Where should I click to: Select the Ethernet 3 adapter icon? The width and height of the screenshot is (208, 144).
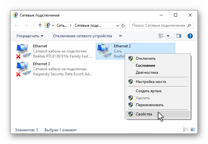pos(22,69)
